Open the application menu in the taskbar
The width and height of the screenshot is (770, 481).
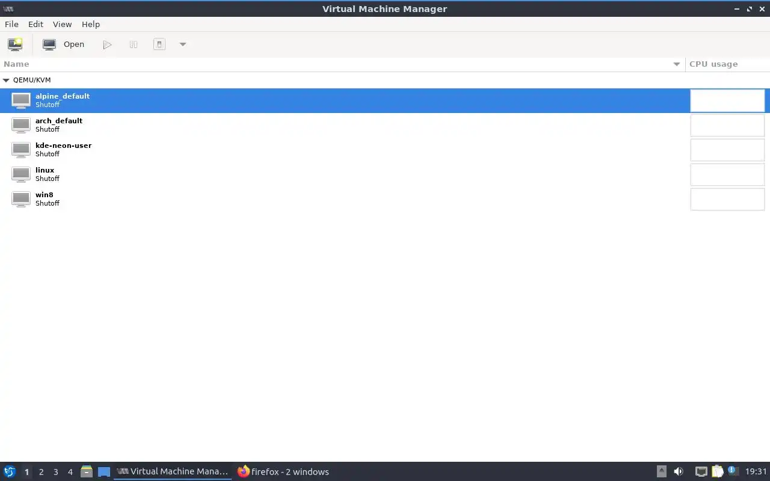(x=10, y=471)
